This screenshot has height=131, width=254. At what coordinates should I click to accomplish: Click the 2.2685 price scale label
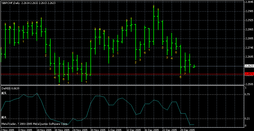(249, 57)
